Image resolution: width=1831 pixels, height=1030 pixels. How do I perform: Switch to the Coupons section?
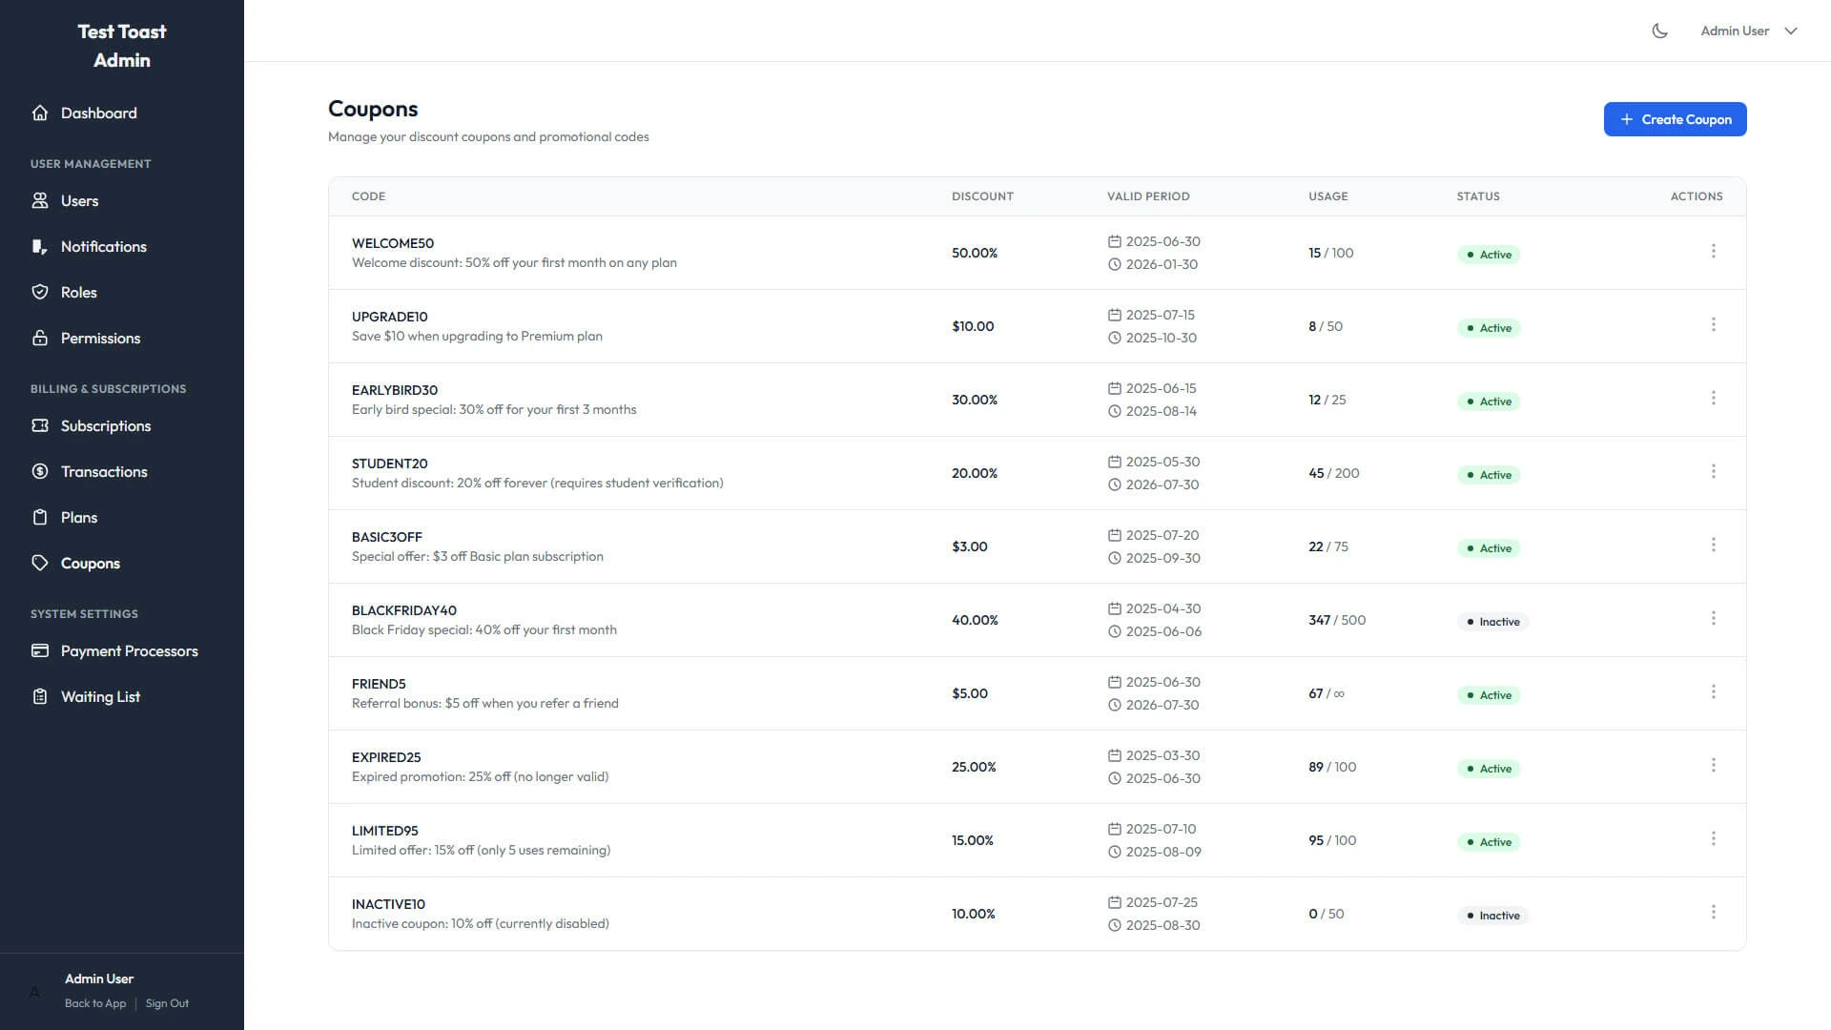90,563
